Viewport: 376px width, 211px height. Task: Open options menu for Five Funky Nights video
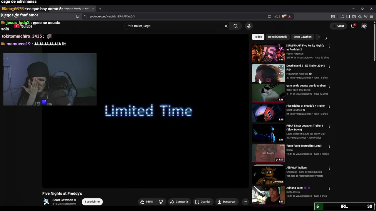tap(329, 46)
